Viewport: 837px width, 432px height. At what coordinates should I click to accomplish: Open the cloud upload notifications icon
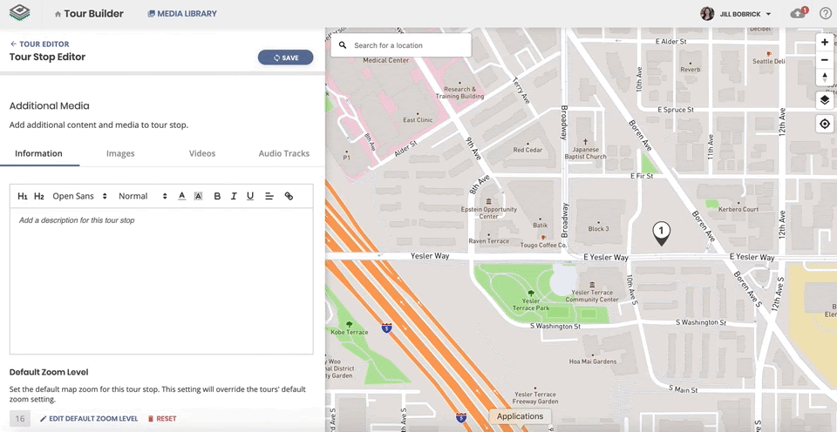coord(799,13)
